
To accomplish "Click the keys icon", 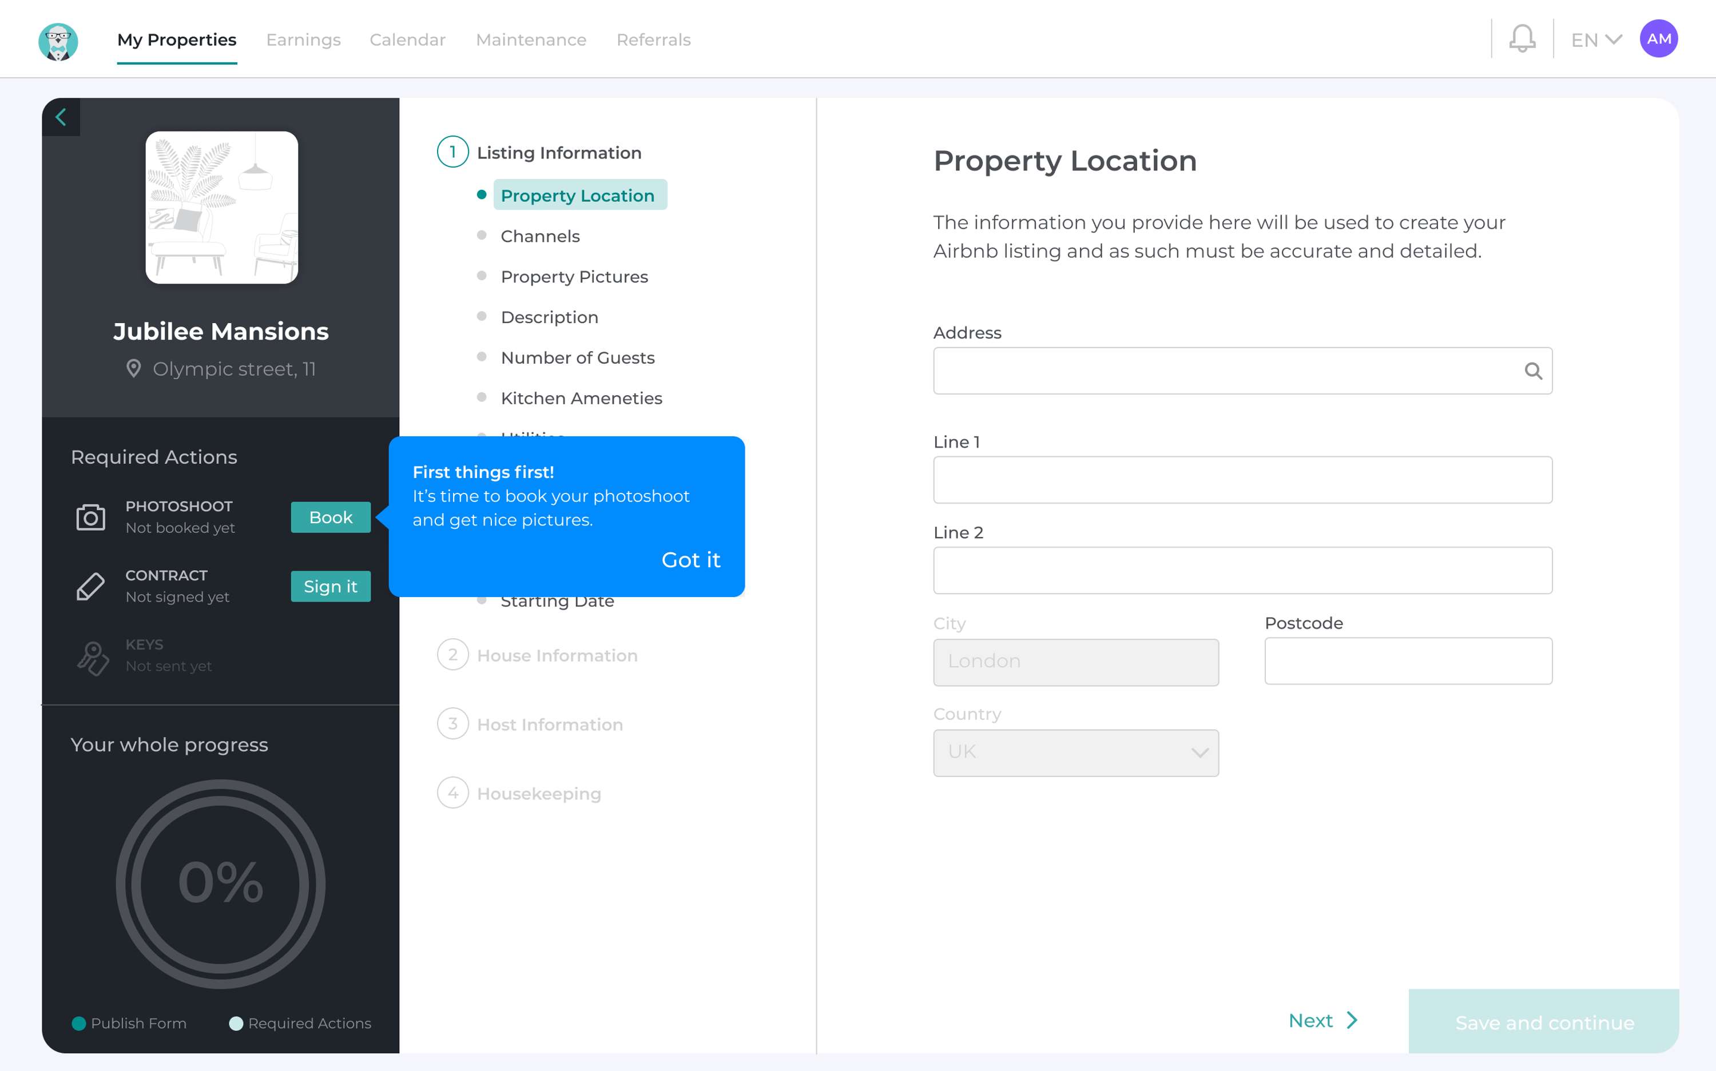I will point(93,658).
